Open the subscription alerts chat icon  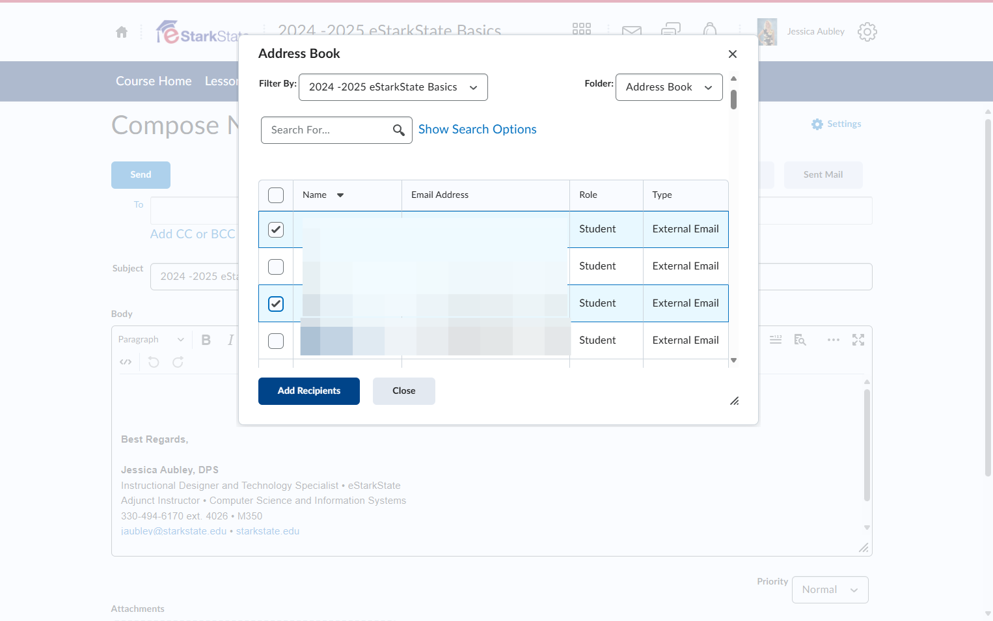point(671,30)
